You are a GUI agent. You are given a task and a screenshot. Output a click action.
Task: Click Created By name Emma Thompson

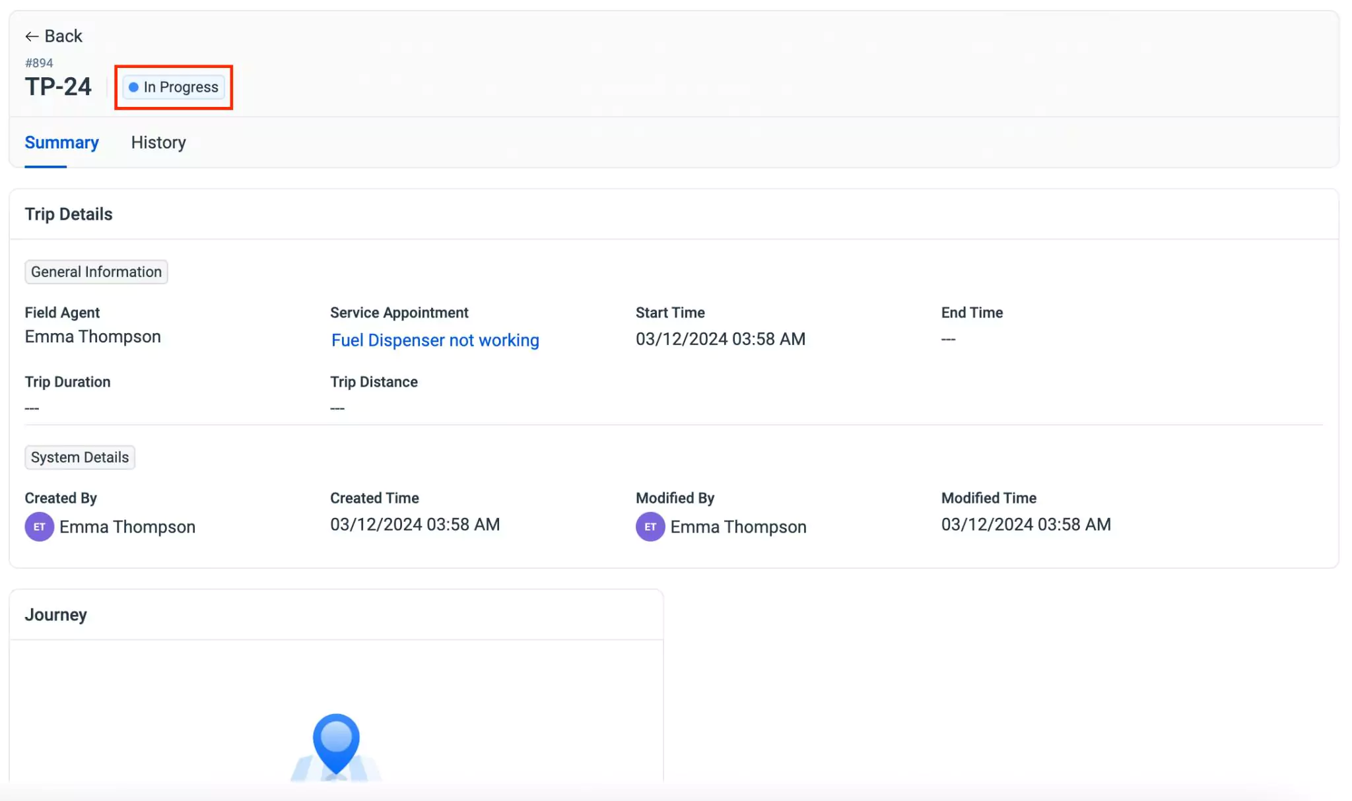tap(127, 527)
